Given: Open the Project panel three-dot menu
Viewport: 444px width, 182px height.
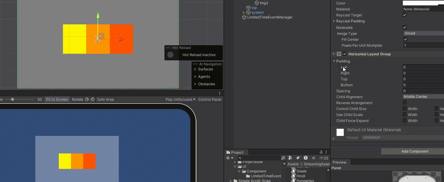Looking at the screenshot, I should pyautogui.click(x=326, y=152).
